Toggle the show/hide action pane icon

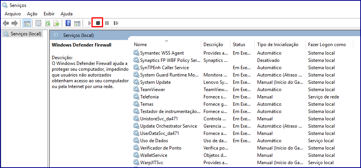(x=77, y=23)
